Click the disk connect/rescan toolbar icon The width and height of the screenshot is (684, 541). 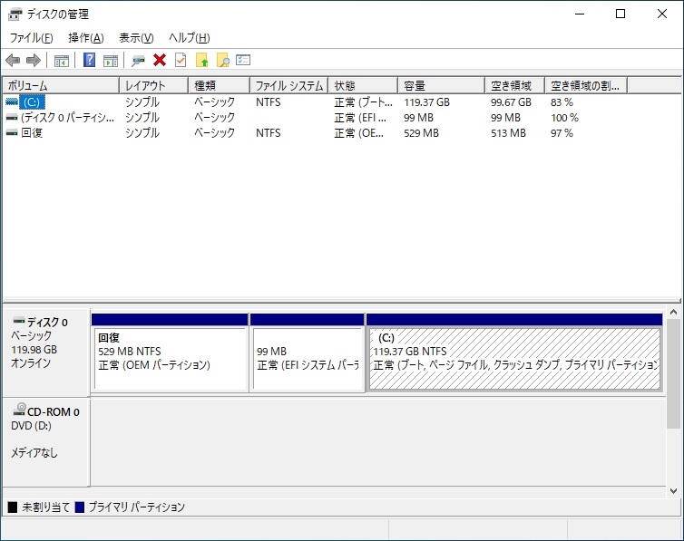pos(138,60)
